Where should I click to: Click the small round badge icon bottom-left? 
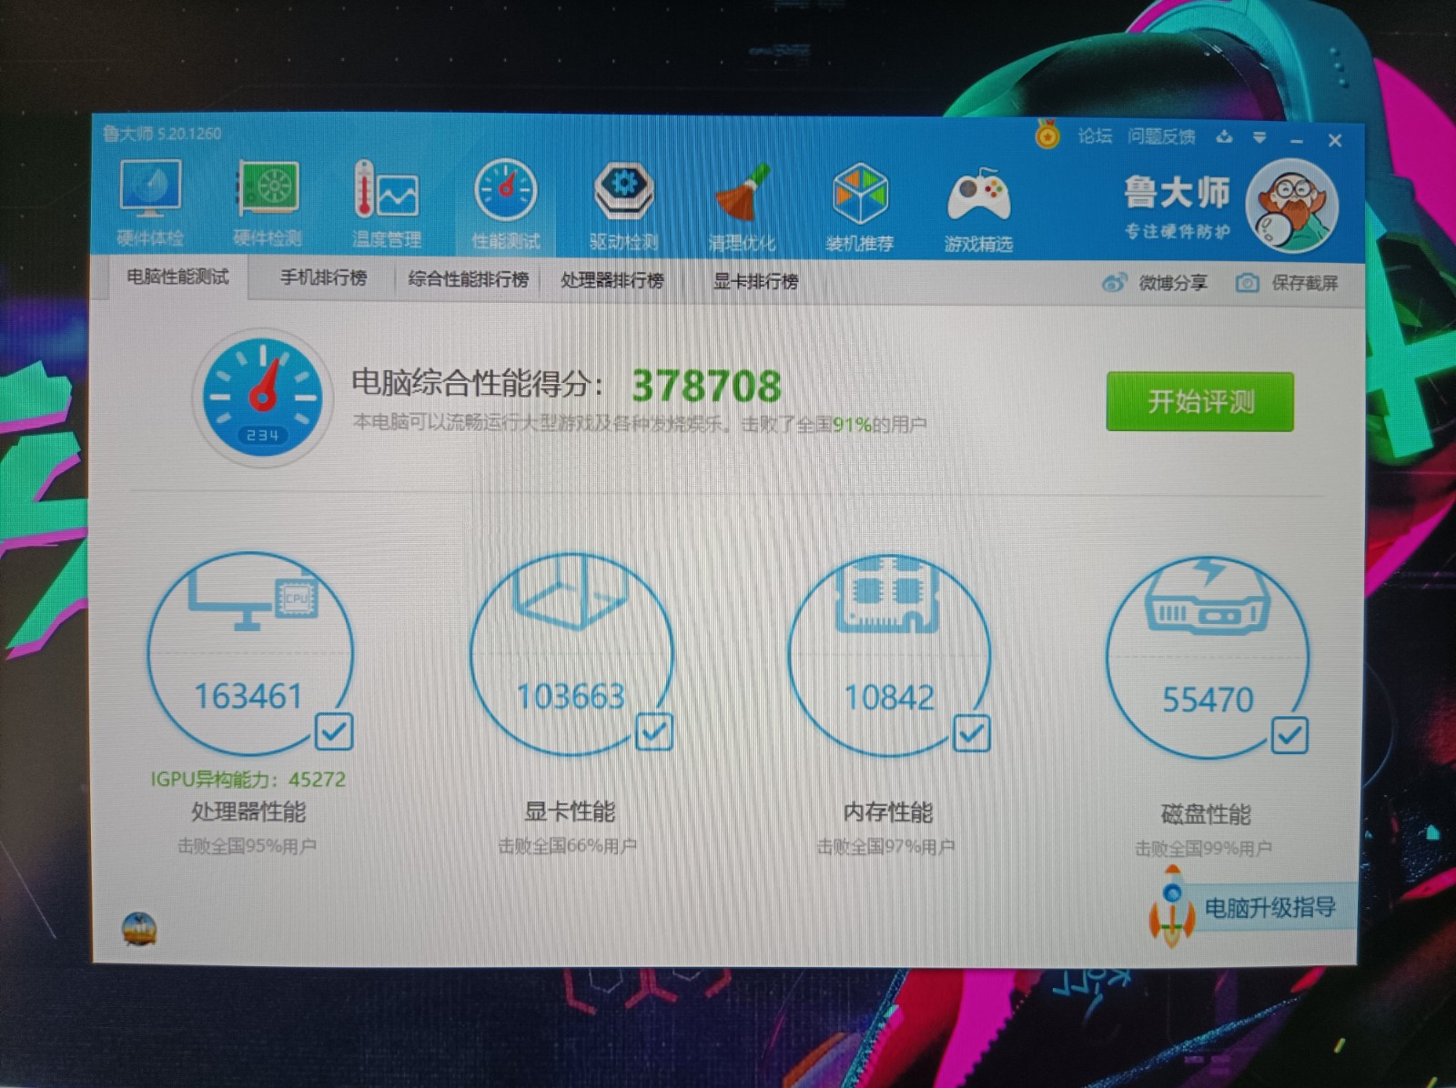coord(139,929)
